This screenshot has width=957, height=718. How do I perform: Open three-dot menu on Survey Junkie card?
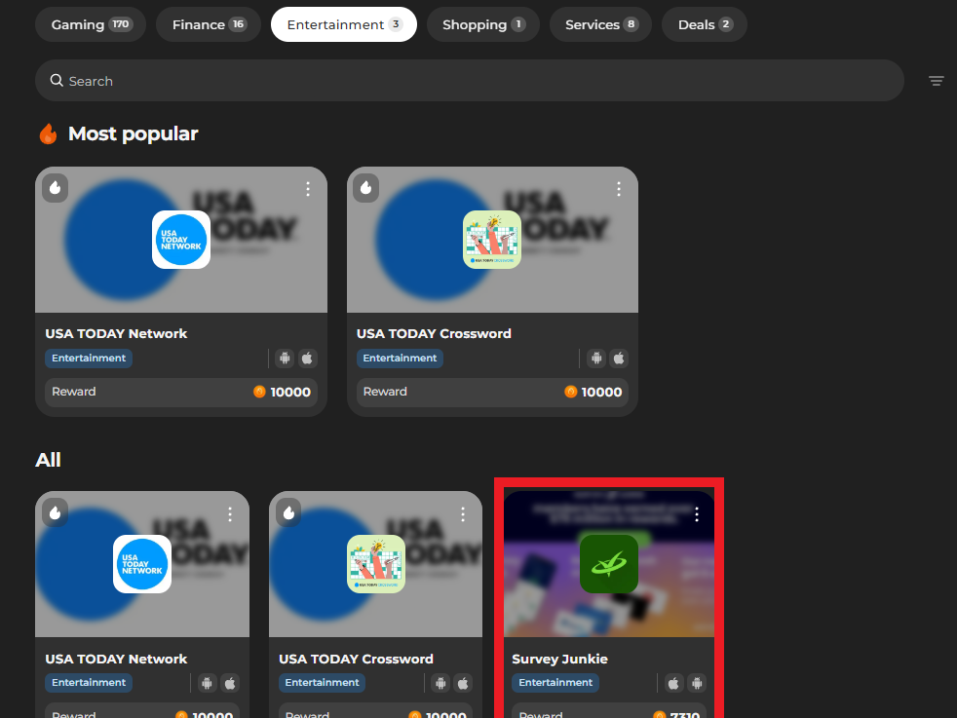pyautogui.click(x=697, y=514)
